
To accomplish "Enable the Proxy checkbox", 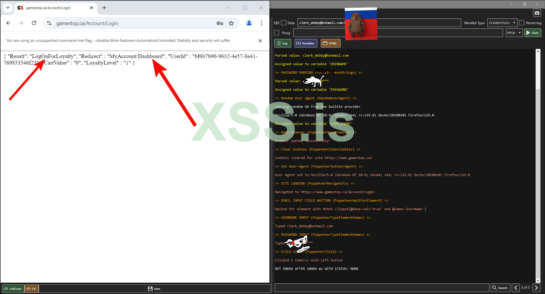I will click(276, 33).
